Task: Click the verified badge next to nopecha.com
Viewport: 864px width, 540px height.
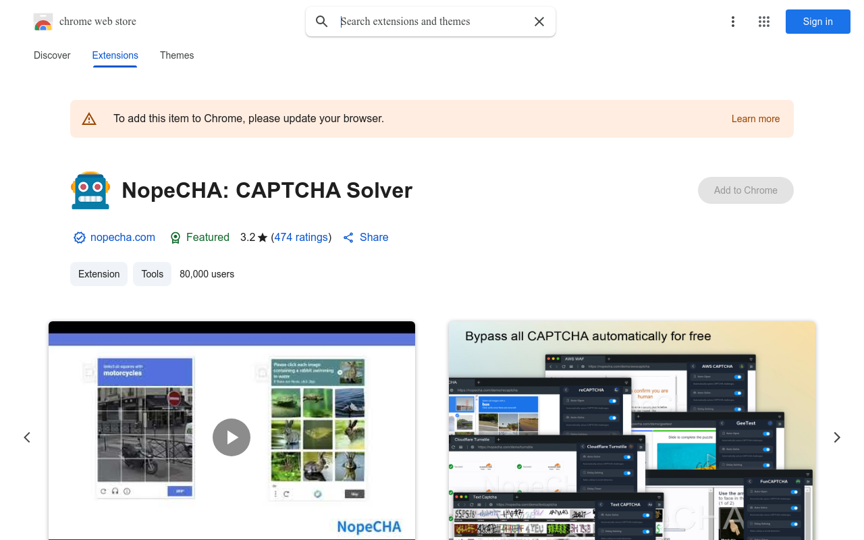Action: pyautogui.click(x=80, y=238)
